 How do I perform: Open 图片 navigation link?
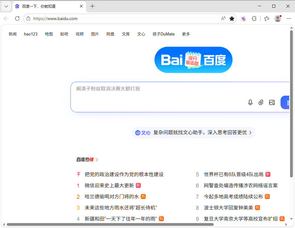click(95, 34)
